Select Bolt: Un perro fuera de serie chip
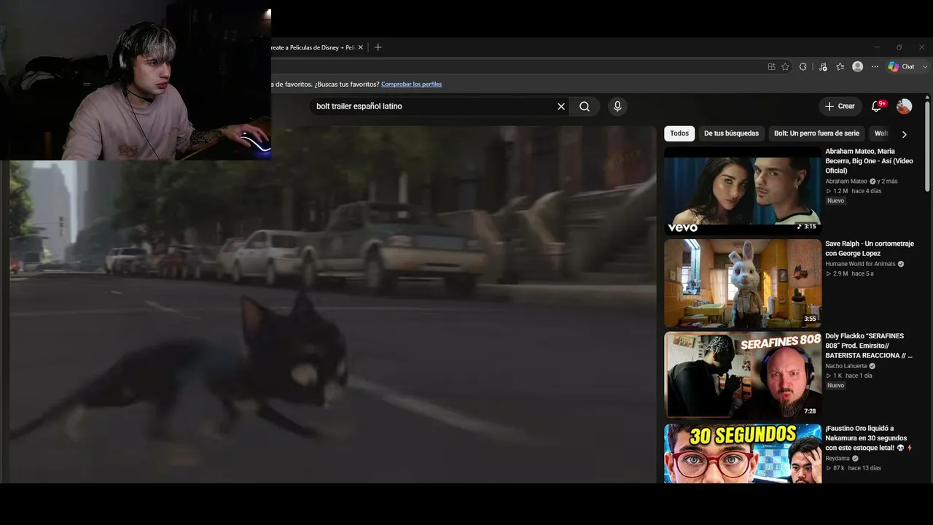 coord(816,133)
